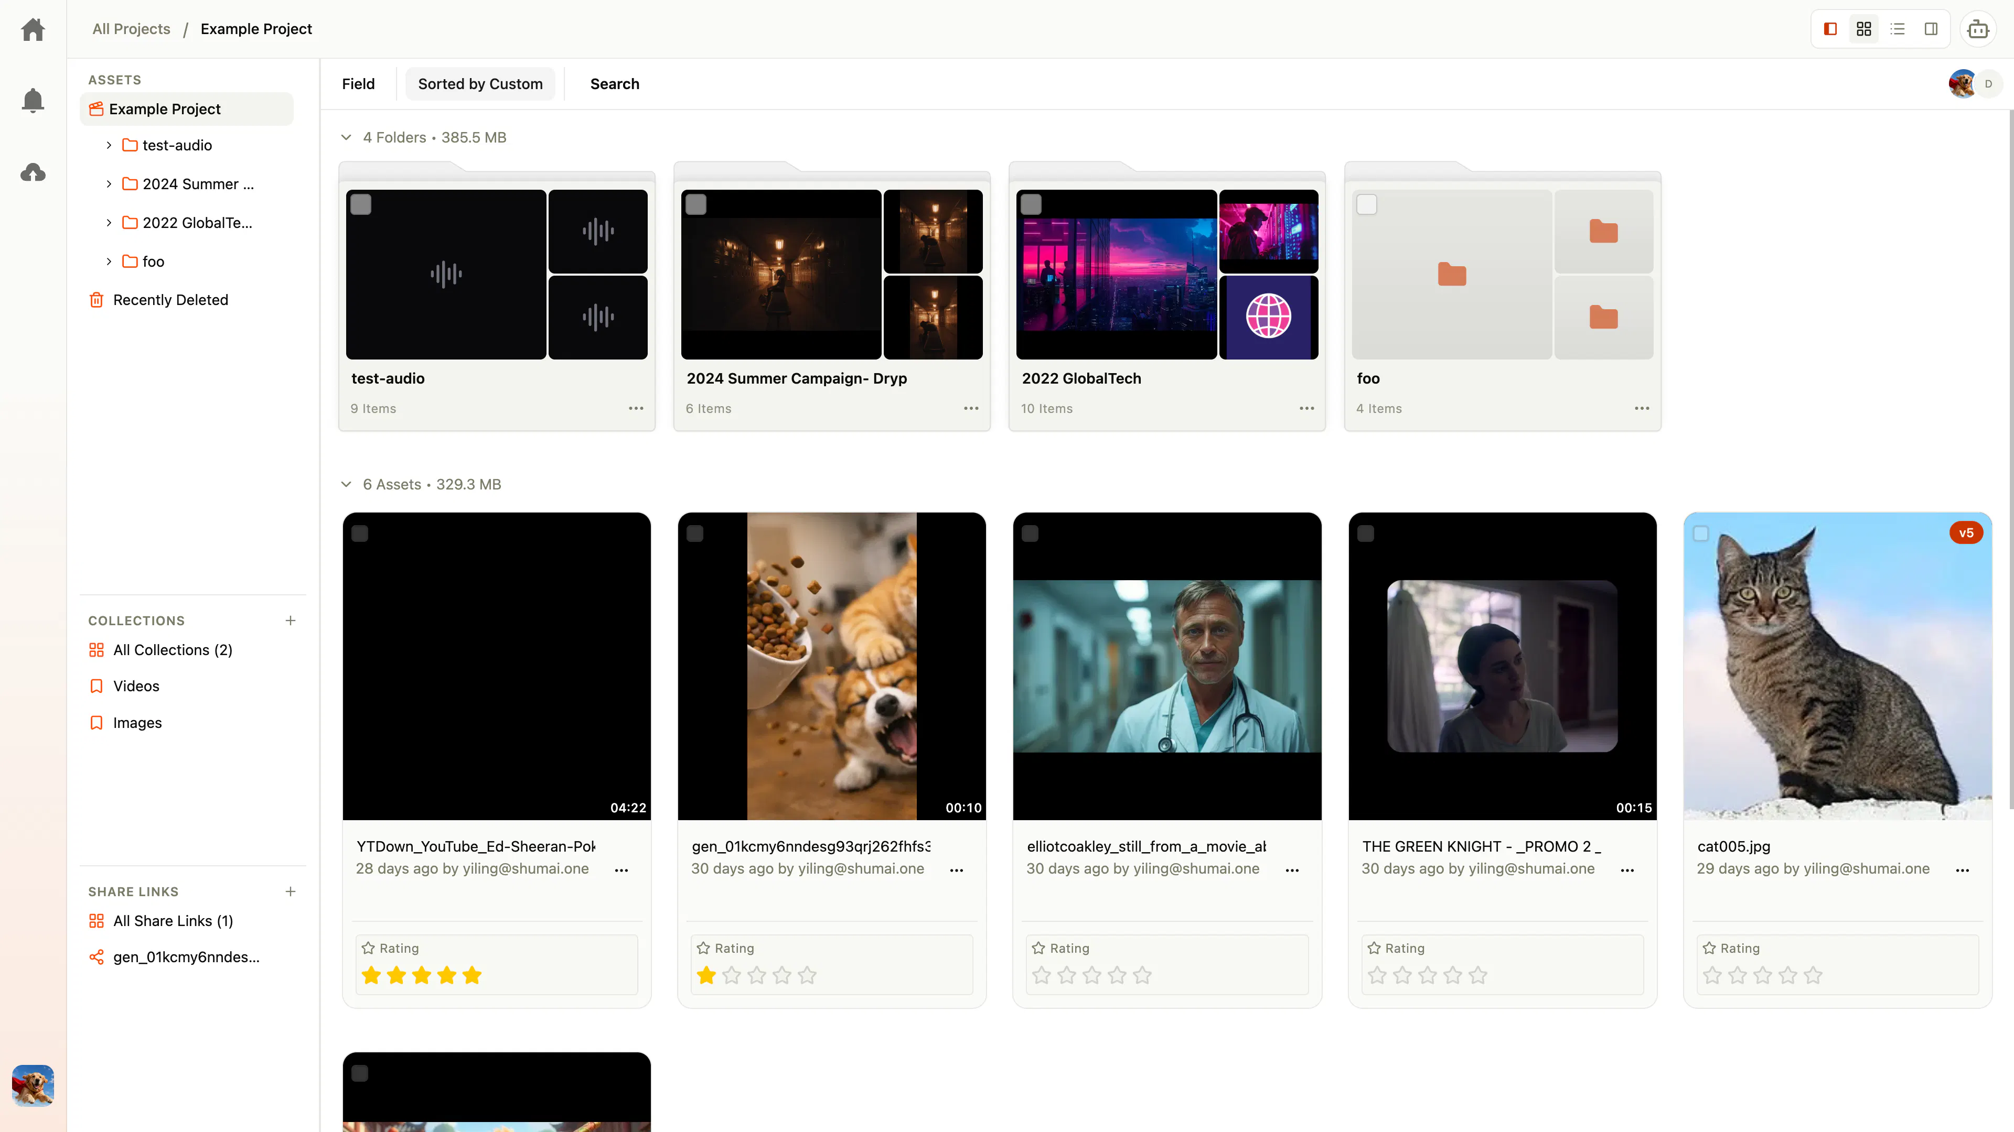This screenshot has width=2014, height=1132.
Task: Add a new collection with plus icon
Action: (x=290, y=621)
